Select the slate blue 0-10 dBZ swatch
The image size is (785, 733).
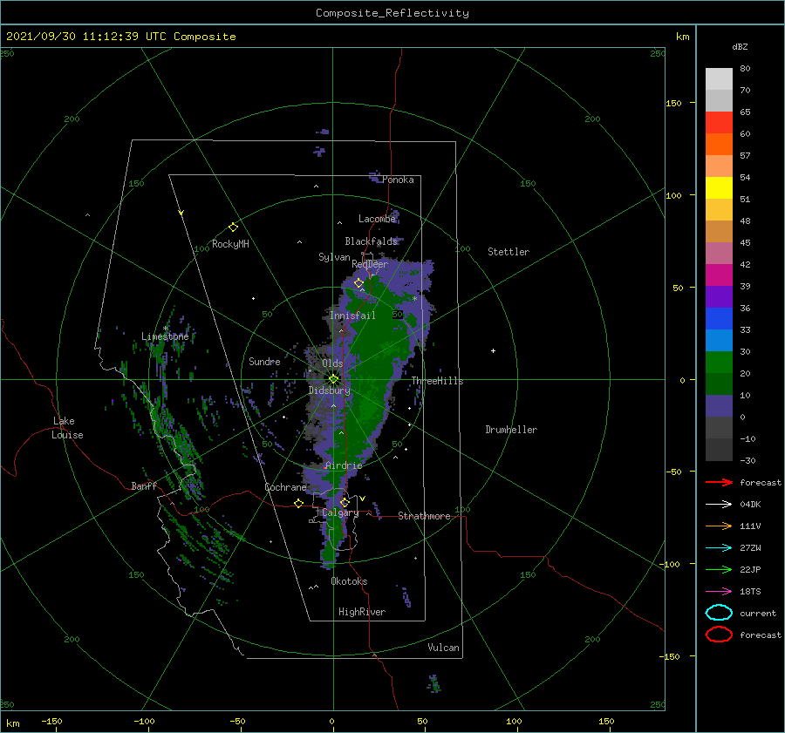pyautogui.click(x=719, y=406)
